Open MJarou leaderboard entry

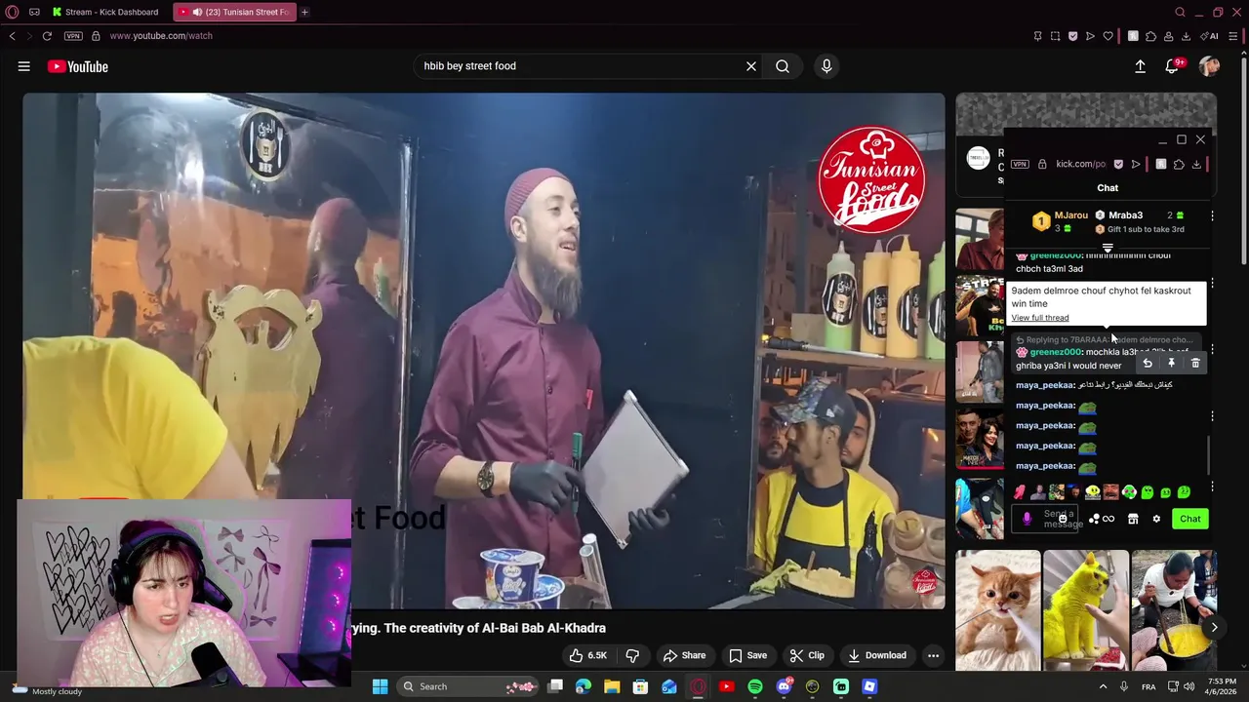[1062, 221]
